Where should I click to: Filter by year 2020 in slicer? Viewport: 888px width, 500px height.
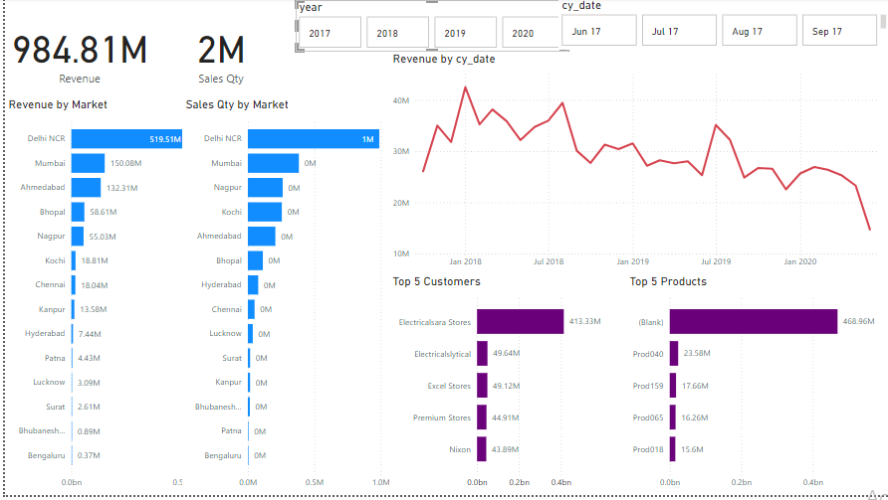tap(532, 33)
